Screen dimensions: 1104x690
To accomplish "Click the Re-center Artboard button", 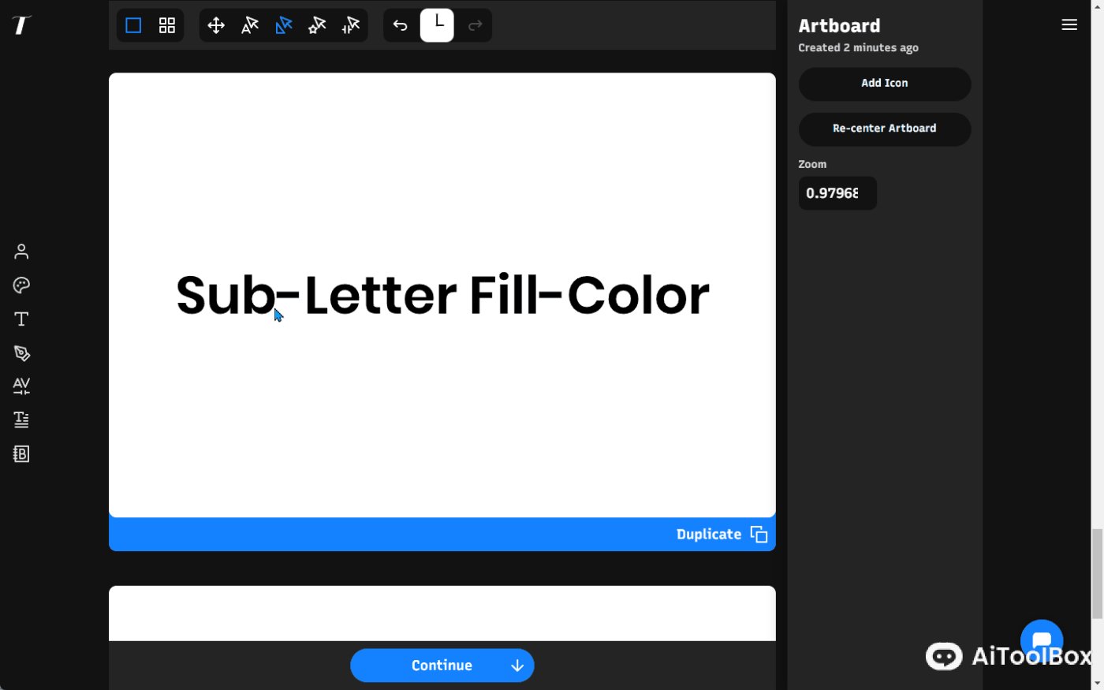I will [x=884, y=129].
